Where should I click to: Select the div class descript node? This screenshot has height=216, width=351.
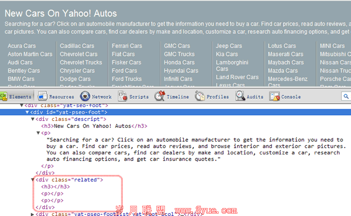tap(71, 119)
